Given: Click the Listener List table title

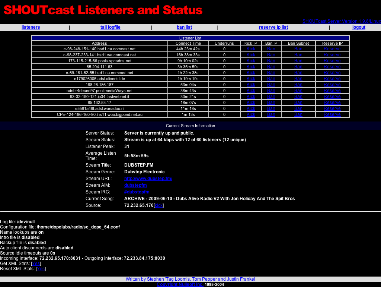Looking at the screenshot, I should 190,38.
